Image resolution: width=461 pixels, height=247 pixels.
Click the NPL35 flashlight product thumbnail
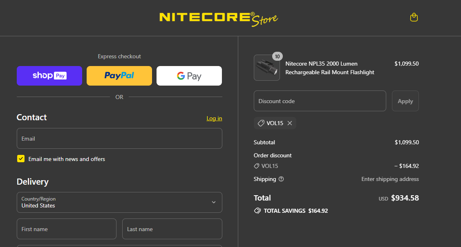[266, 68]
